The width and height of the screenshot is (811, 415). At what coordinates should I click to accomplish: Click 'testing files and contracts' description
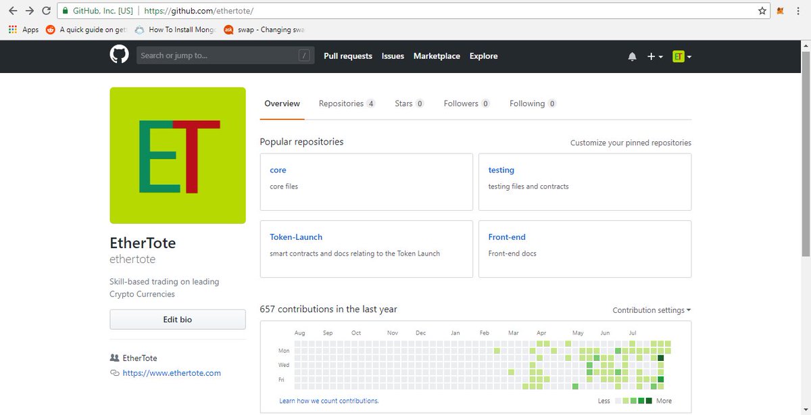[x=529, y=187]
